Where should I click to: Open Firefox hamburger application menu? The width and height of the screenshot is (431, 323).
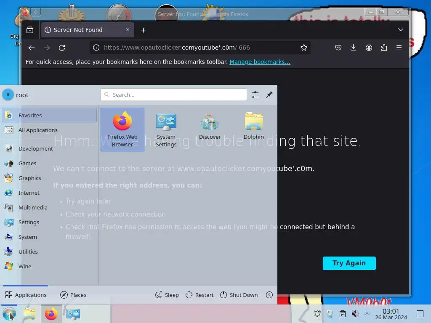point(399,48)
